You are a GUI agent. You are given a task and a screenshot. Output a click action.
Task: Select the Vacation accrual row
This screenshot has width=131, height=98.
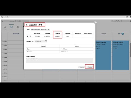(x=59, y=52)
